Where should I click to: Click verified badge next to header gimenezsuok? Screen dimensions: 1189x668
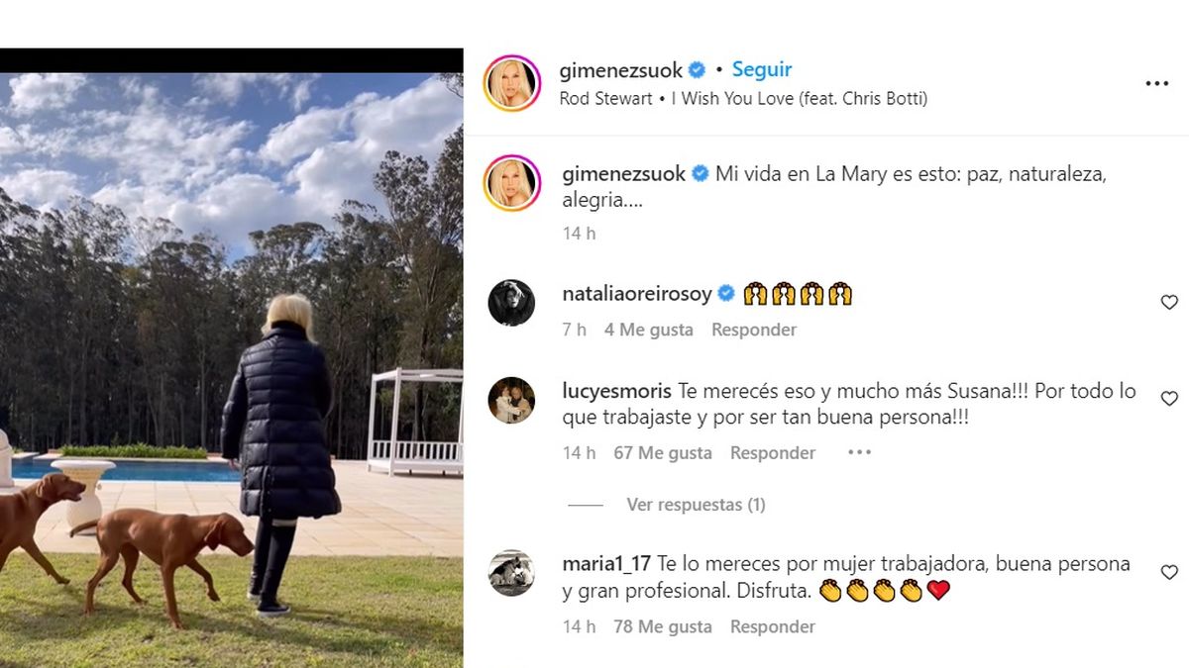[698, 70]
